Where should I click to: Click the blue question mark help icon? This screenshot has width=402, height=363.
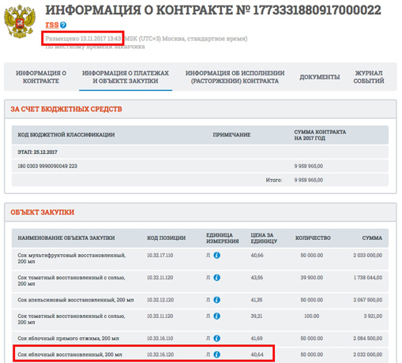coord(63,25)
